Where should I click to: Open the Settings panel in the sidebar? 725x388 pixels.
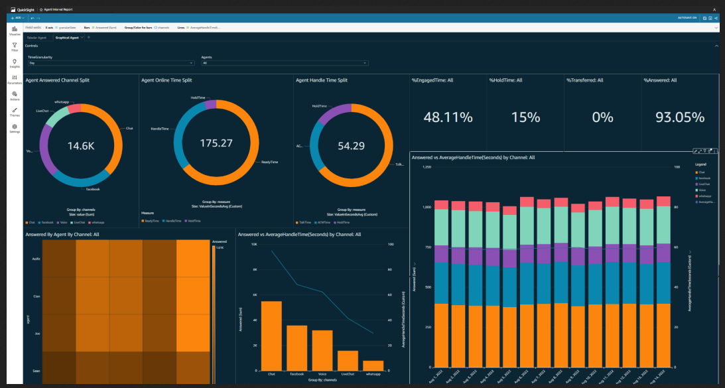[15, 129]
